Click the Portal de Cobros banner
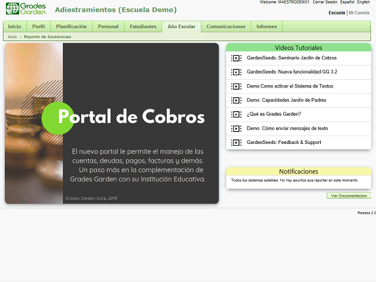The width and height of the screenshot is (376, 282). point(112,123)
